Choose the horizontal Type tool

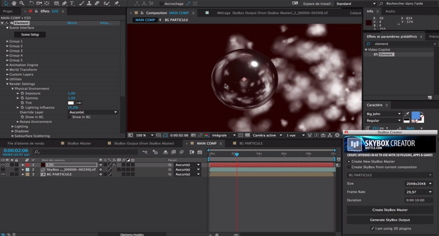[x=72, y=3]
